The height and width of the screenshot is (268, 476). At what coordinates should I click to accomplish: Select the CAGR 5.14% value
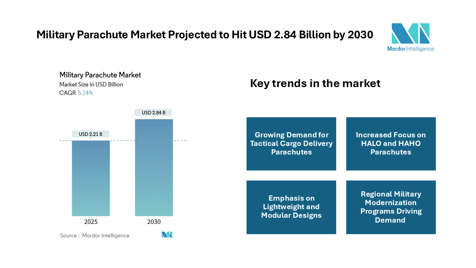[x=85, y=93]
